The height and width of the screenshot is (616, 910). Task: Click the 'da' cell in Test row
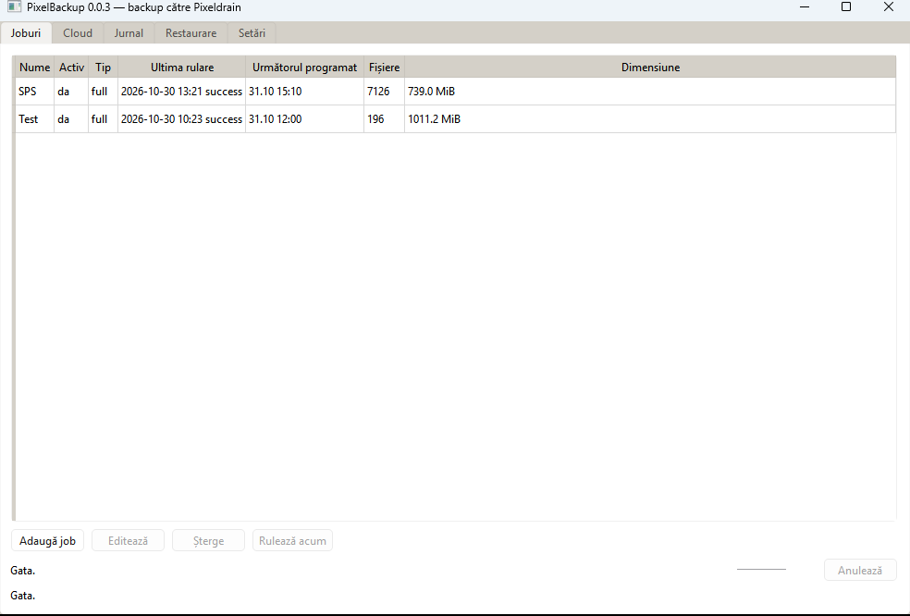[71, 119]
